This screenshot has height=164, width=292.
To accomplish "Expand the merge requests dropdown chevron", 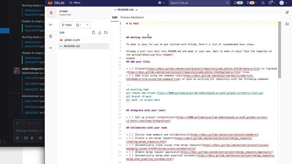I will pos(256,3).
